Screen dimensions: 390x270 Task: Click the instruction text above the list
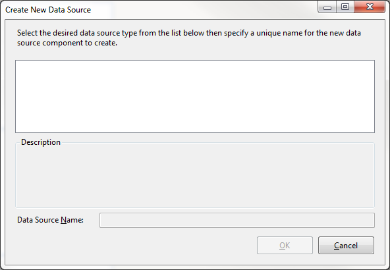[189, 38]
